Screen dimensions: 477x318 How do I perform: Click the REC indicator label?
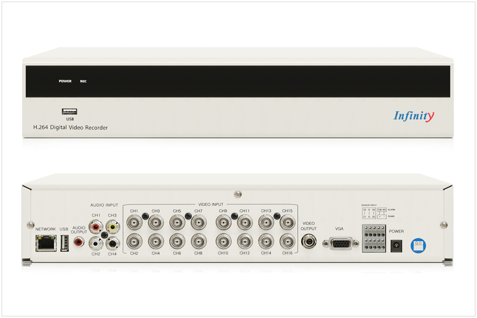(83, 82)
